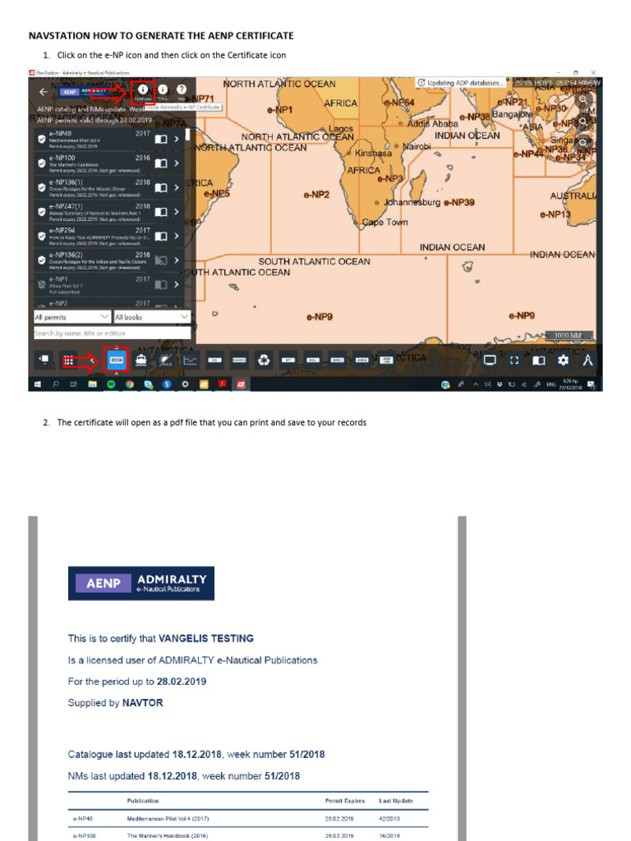Click the NAVTOR supplier name on certificate
This screenshot has height=841, width=631.
click(142, 703)
